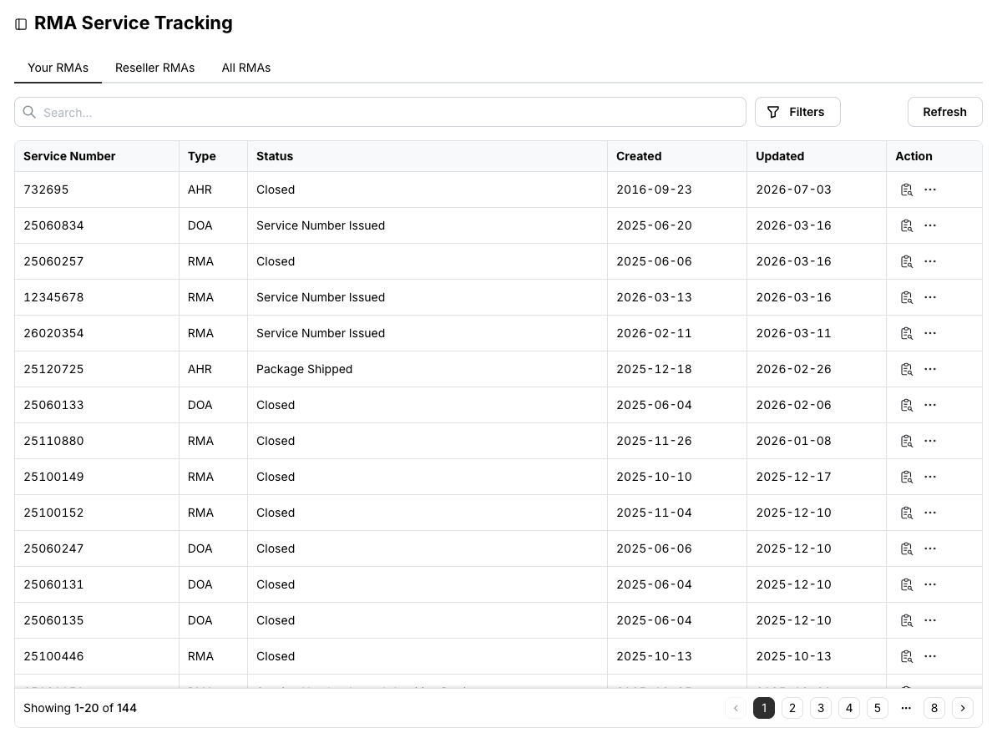
Task: View details icon for service 25060257
Action: [x=907, y=261]
